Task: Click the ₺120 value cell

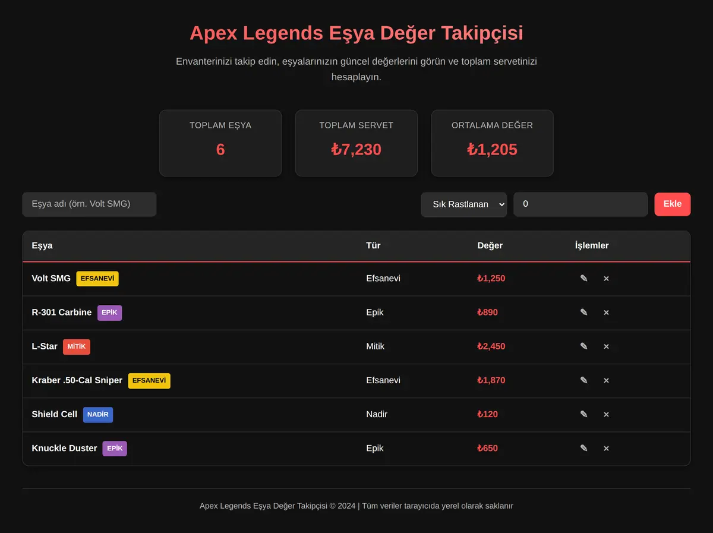Action: [x=488, y=414]
